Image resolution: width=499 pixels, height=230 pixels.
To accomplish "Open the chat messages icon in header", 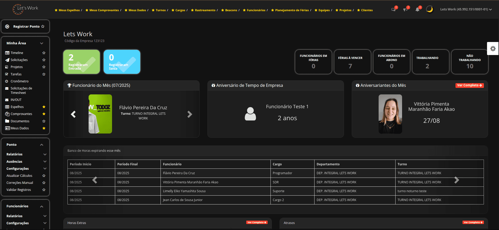I will pyautogui.click(x=393, y=10).
